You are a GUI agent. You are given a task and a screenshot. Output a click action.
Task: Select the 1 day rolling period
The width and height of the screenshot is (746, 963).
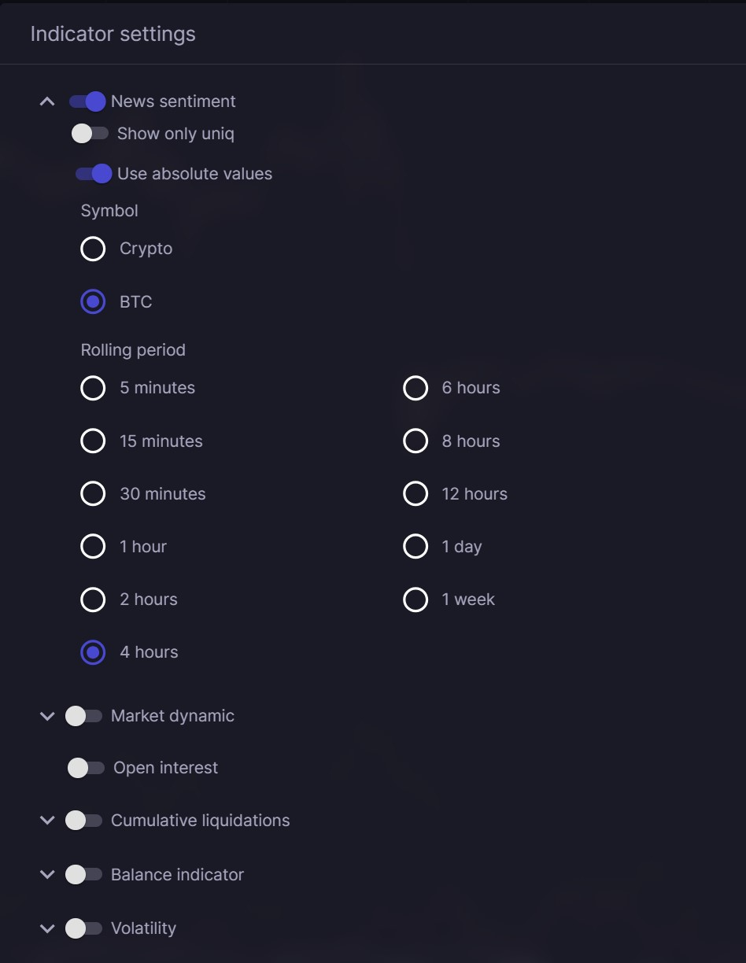coord(415,547)
